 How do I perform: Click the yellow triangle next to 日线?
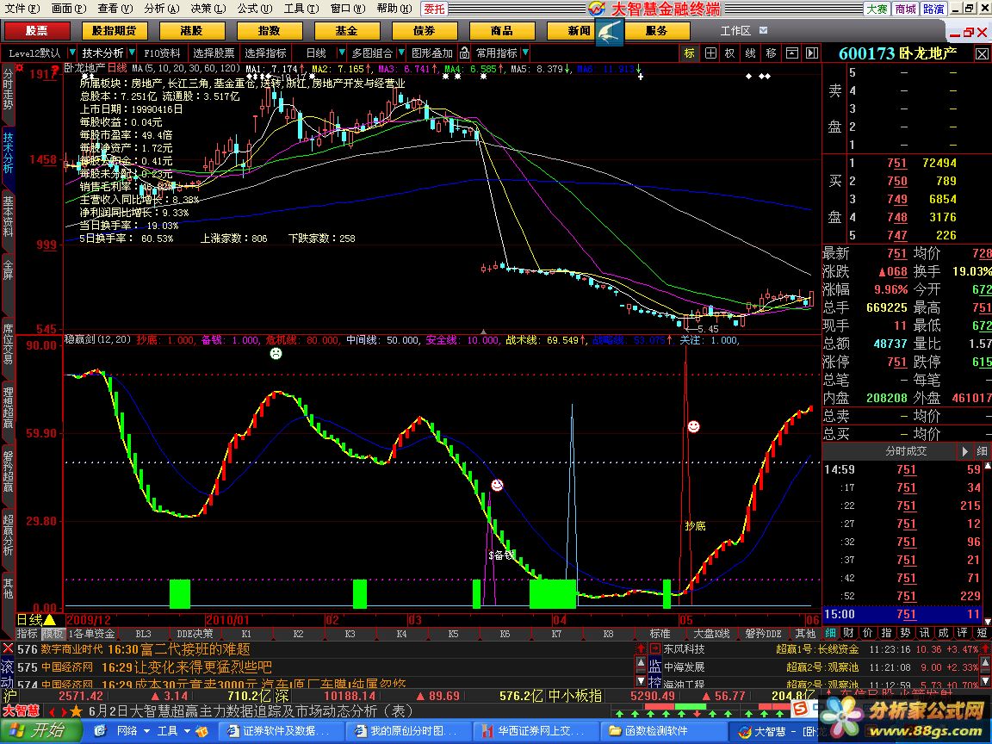tap(50, 620)
